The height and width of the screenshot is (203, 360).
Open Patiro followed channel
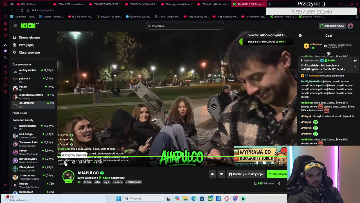coord(33,88)
